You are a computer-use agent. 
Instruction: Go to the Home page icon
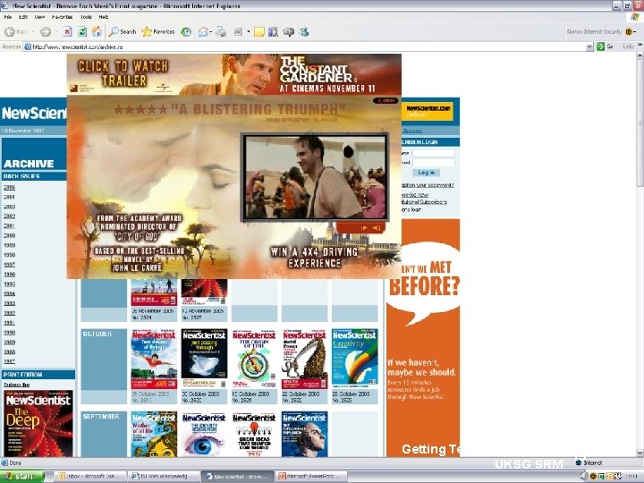97,31
